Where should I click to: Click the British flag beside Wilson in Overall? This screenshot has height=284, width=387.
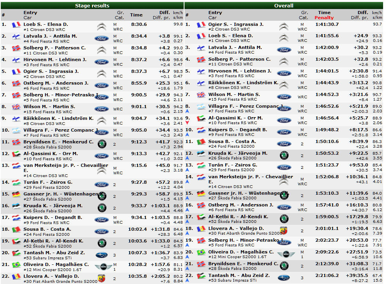[201, 95]
